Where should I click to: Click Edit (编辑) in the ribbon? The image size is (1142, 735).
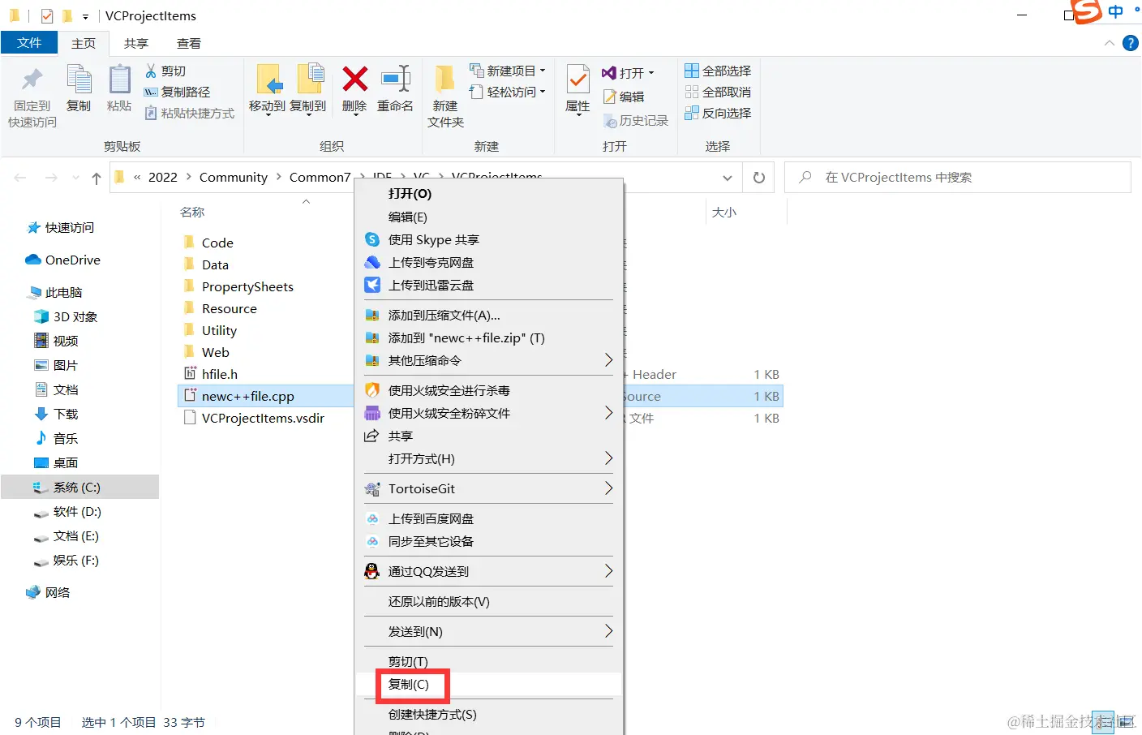coord(624,97)
